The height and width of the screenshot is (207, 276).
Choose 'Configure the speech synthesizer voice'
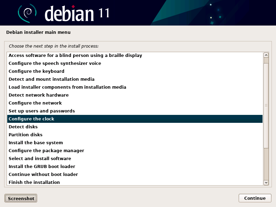pyautogui.click(x=135, y=63)
